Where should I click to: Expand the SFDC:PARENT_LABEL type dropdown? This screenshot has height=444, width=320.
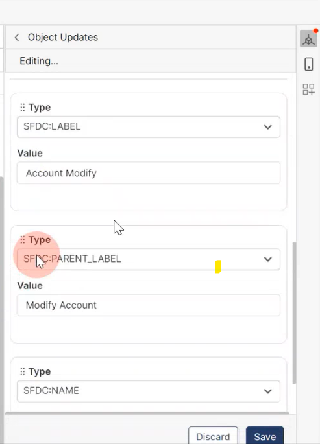[x=149, y=259]
